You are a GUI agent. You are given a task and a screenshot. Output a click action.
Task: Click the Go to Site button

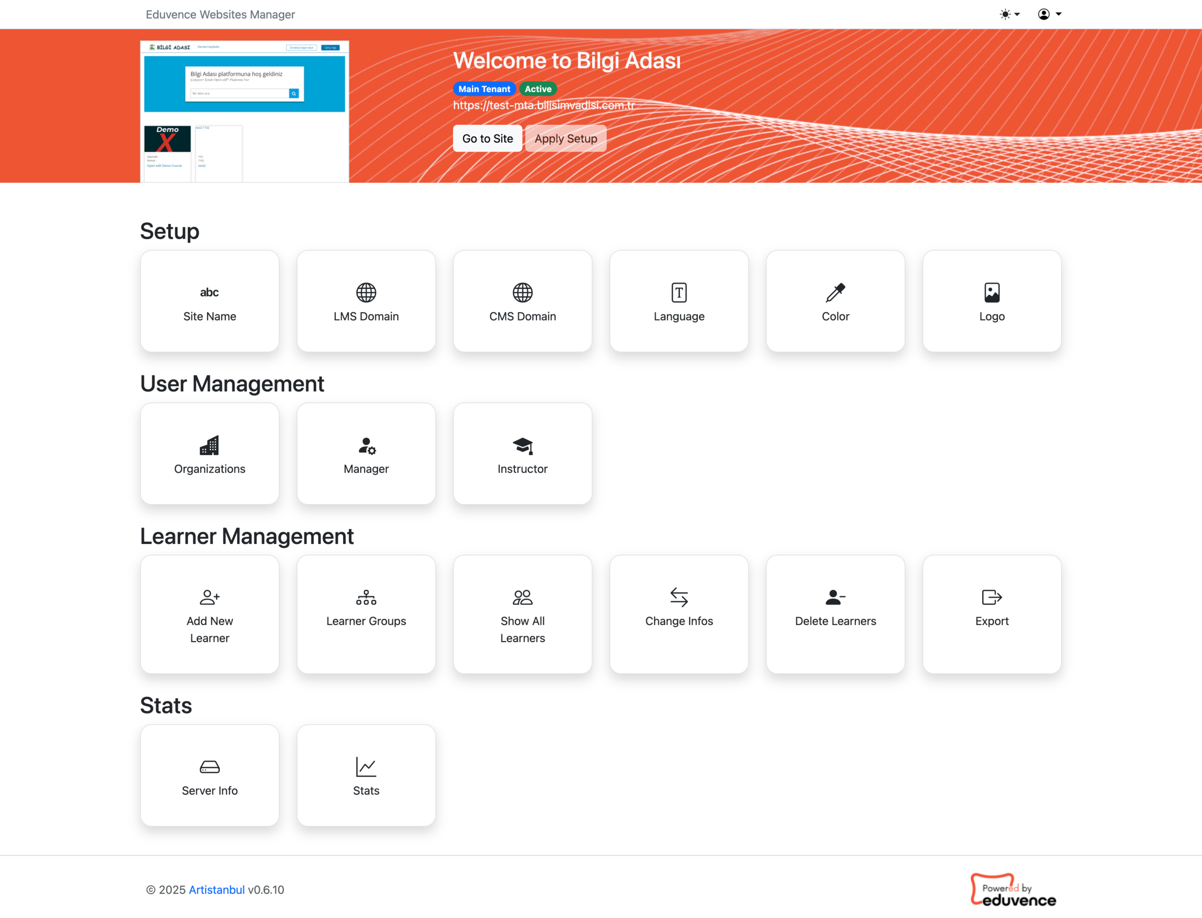click(487, 138)
